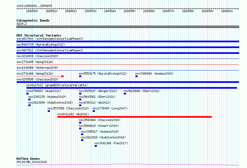Select the nsv3062368 (Fan2017) blue marker

tap(96, 146)
